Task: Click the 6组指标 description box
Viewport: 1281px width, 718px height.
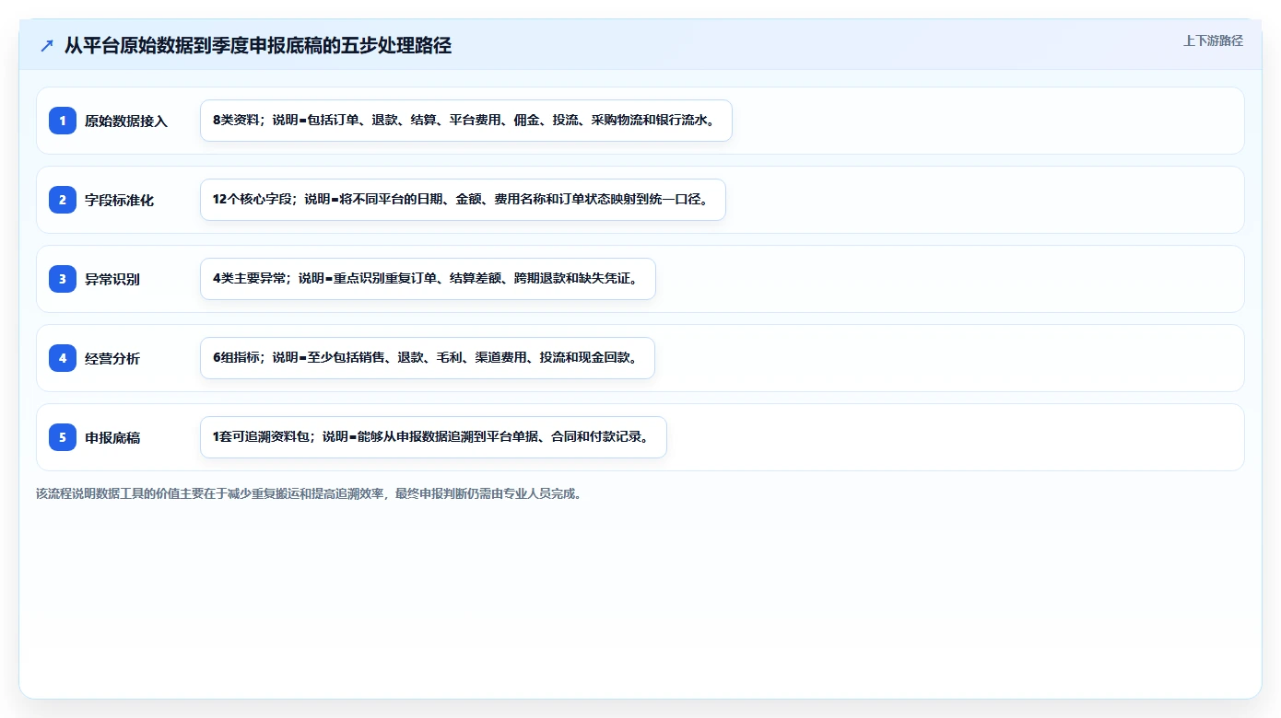Action: point(428,358)
